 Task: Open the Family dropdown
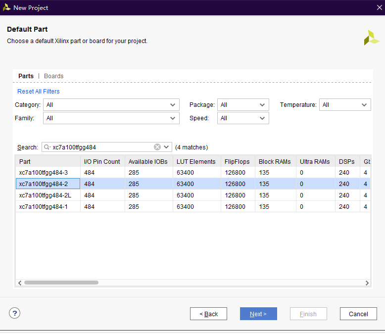pyautogui.click(x=111, y=118)
